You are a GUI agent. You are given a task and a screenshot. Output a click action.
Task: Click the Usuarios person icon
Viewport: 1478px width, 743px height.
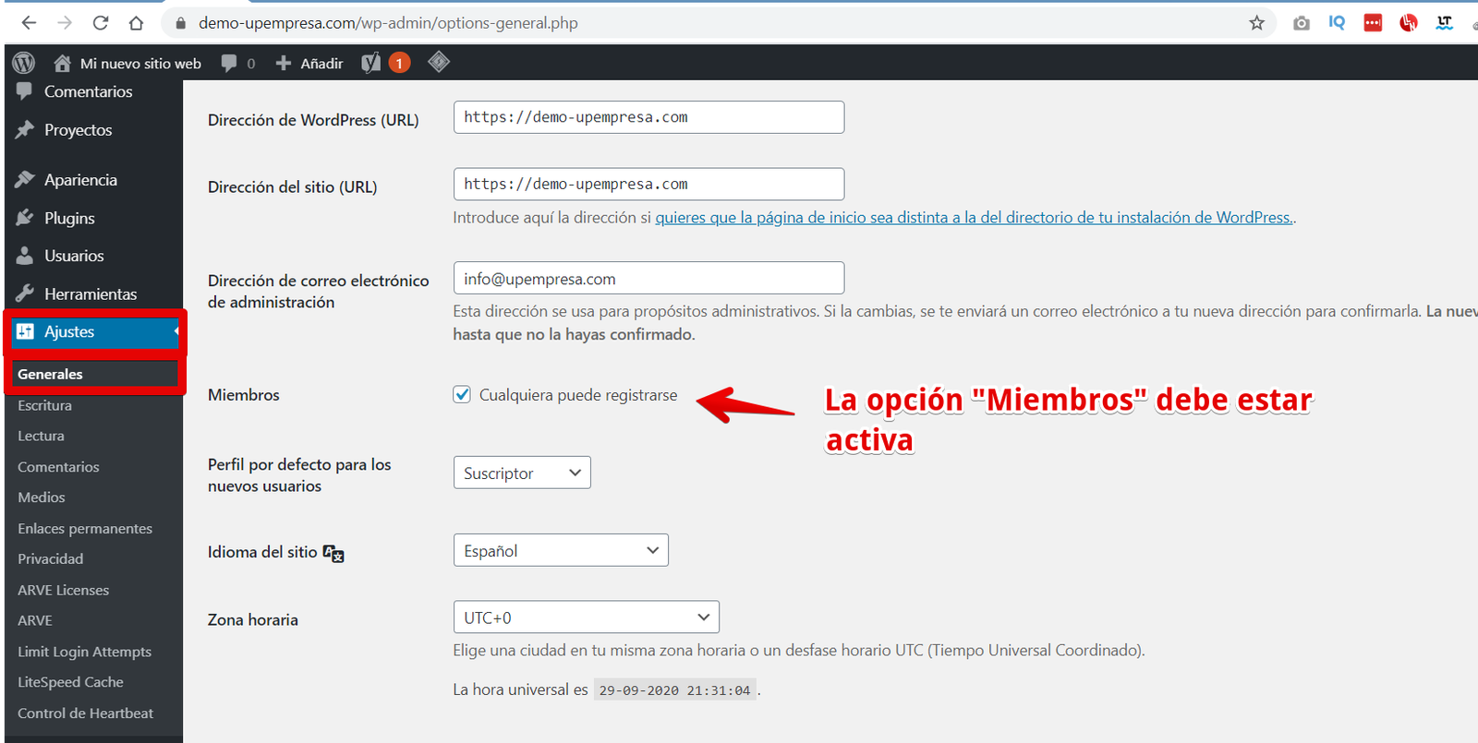pyautogui.click(x=25, y=256)
